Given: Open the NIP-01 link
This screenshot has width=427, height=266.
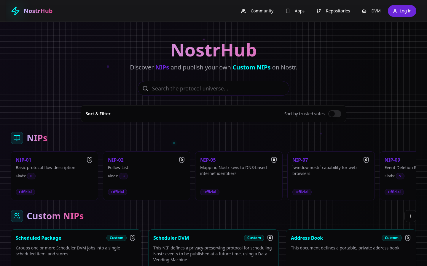Looking at the screenshot, I should pyautogui.click(x=23, y=160).
